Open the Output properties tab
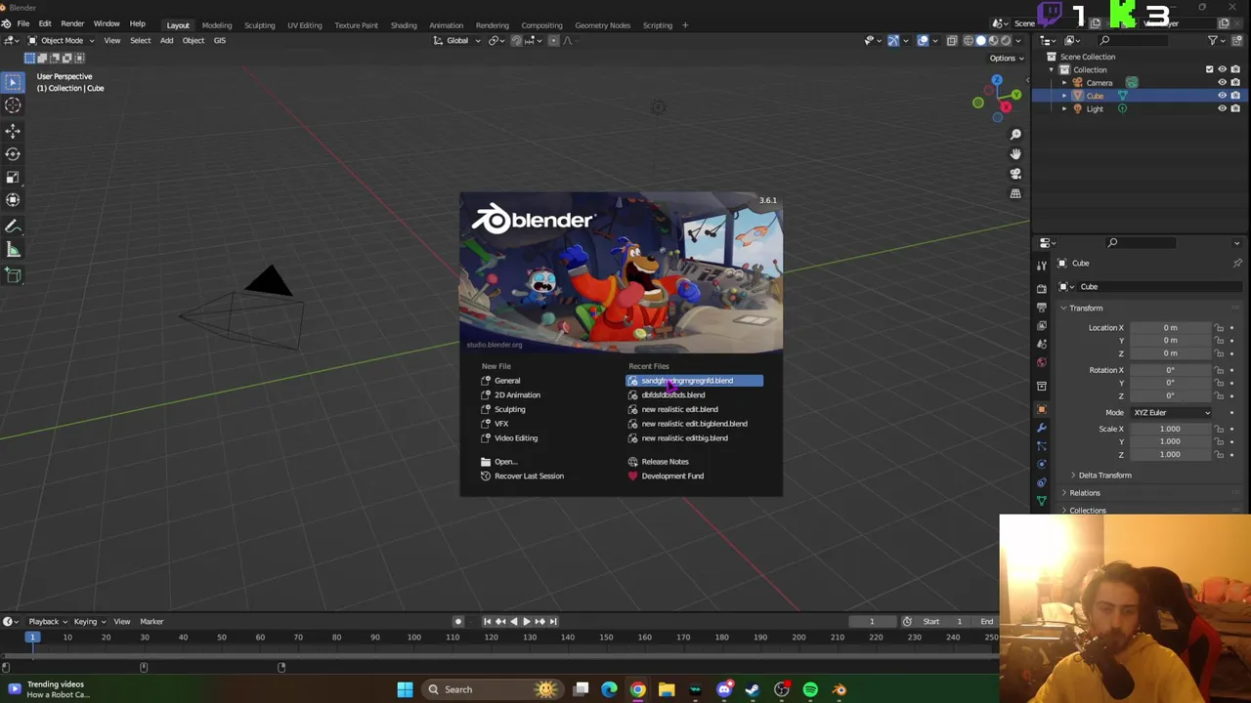 point(1041,307)
